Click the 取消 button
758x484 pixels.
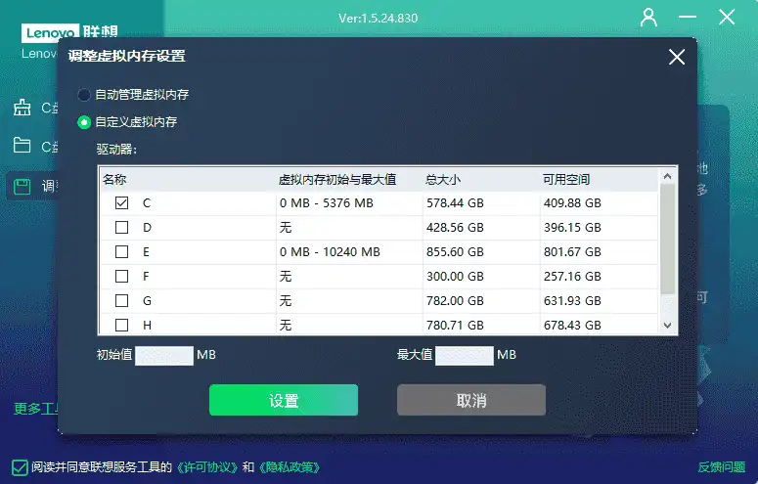[471, 400]
